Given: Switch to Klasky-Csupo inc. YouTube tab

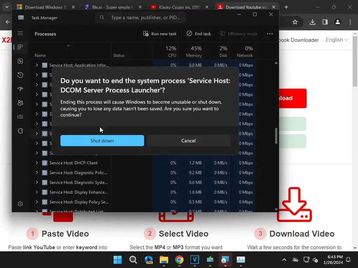Looking at the screenshot, I should pyautogui.click(x=179, y=7).
